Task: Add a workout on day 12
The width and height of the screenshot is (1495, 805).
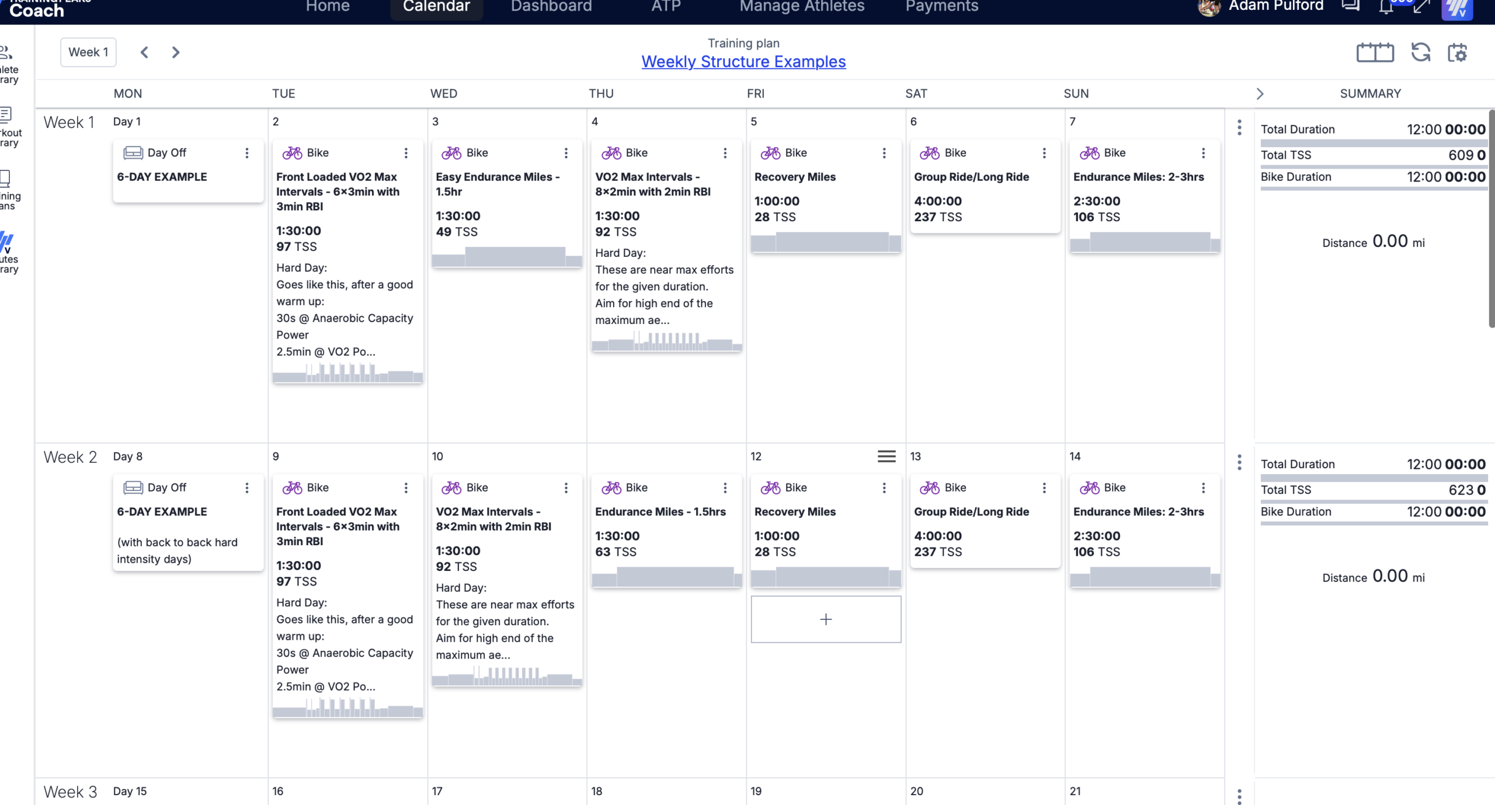Action: coord(826,619)
